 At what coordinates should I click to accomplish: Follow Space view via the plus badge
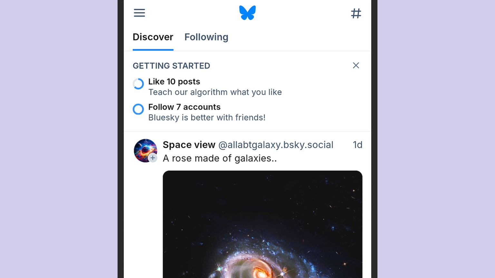[153, 158]
